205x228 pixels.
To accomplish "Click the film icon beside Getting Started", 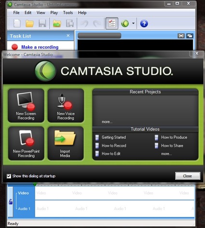I will [97, 137].
